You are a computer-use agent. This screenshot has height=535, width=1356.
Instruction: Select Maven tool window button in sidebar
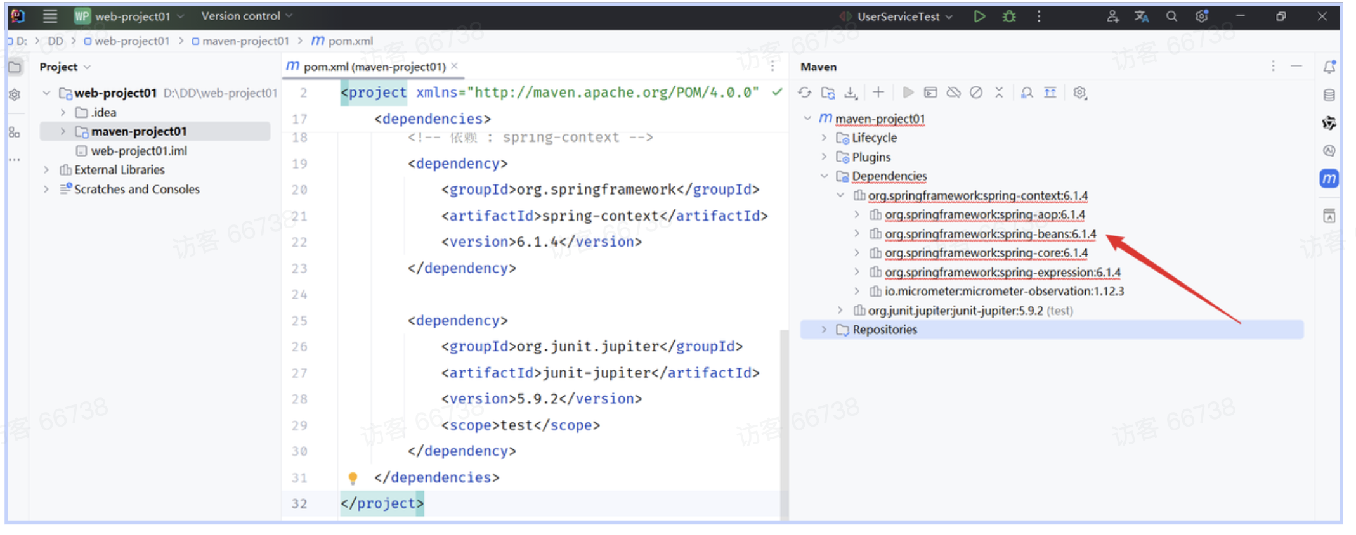[x=1329, y=179]
